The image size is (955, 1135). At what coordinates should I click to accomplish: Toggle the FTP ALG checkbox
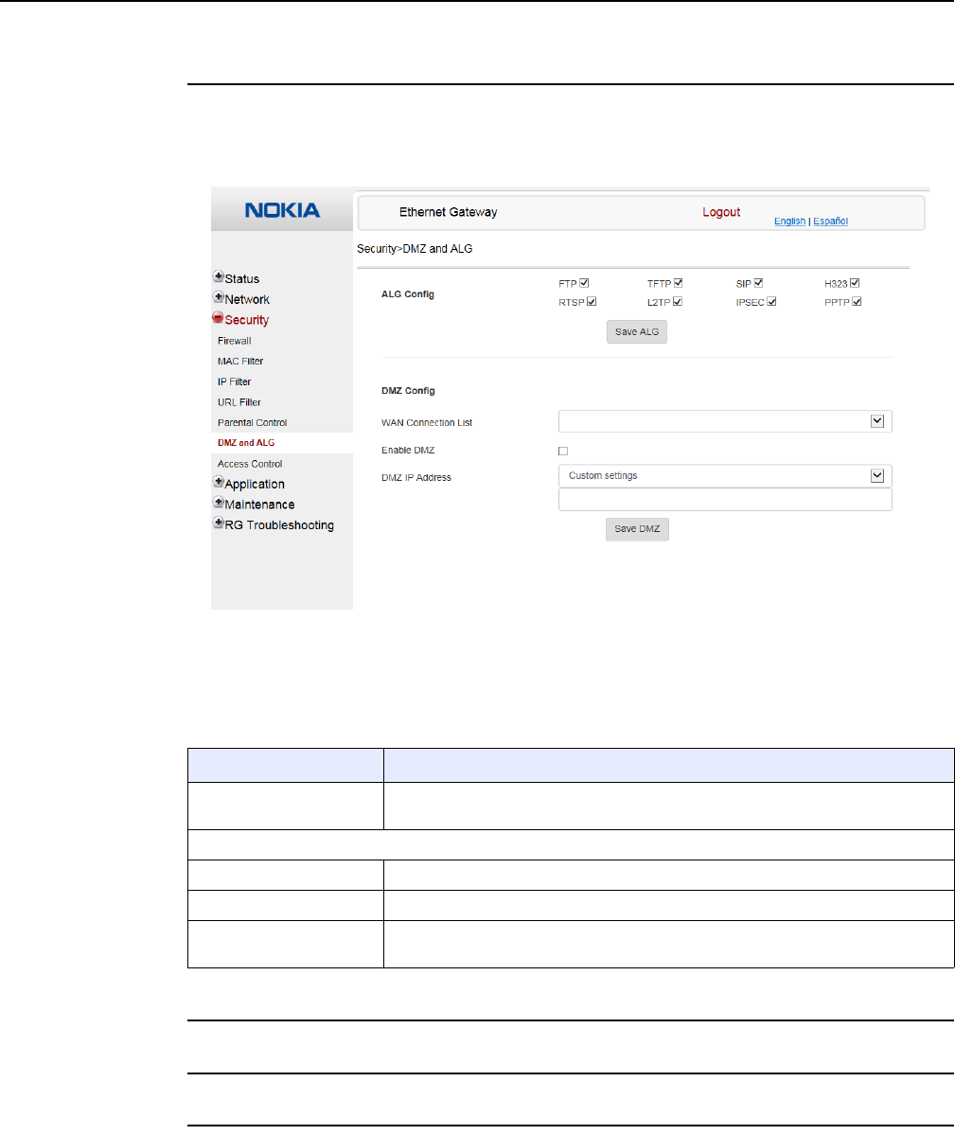click(584, 283)
